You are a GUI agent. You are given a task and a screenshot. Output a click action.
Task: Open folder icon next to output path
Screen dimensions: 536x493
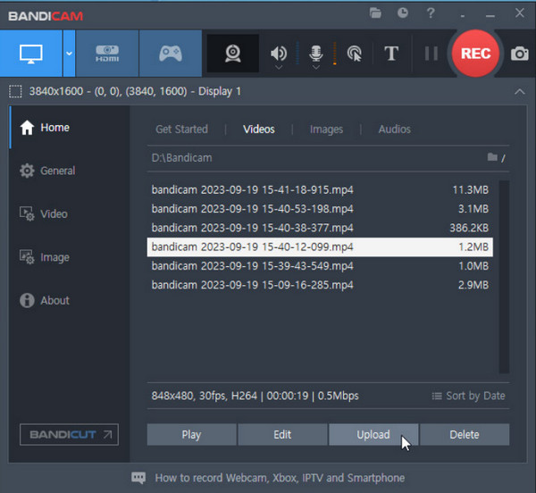click(x=492, y=157)
